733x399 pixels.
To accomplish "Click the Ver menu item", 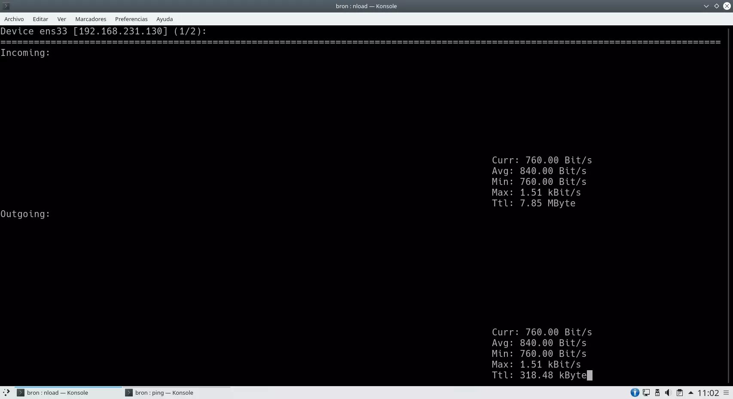I will 61,19.
